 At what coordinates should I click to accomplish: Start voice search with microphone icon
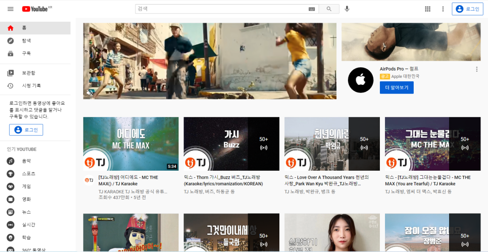pos(347,9)
